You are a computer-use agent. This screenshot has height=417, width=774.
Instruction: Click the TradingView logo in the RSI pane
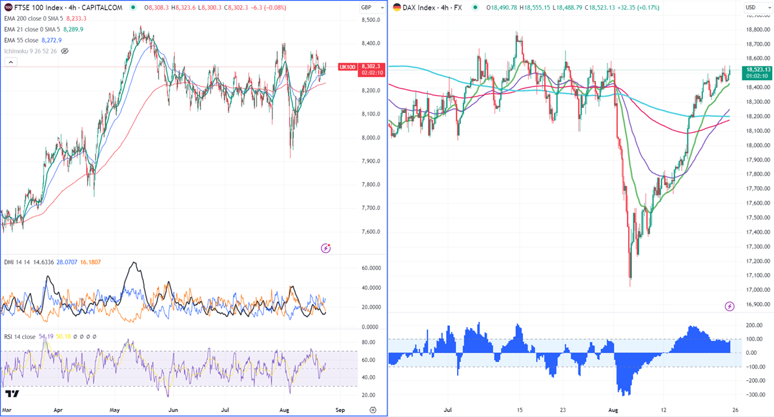[12, 393]
